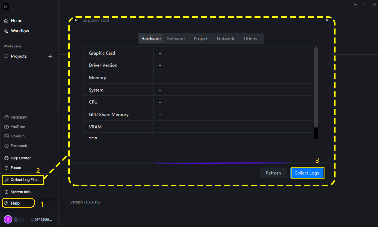Open System Info menu entry
This screenshot has height=227, width=378.
click(20, 192)
